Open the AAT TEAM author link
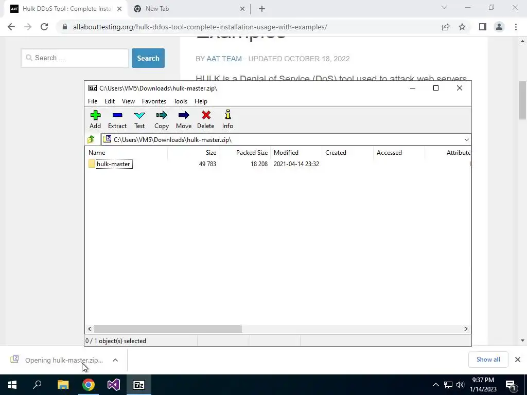This screenshot has width=527, height=395. 224,59
